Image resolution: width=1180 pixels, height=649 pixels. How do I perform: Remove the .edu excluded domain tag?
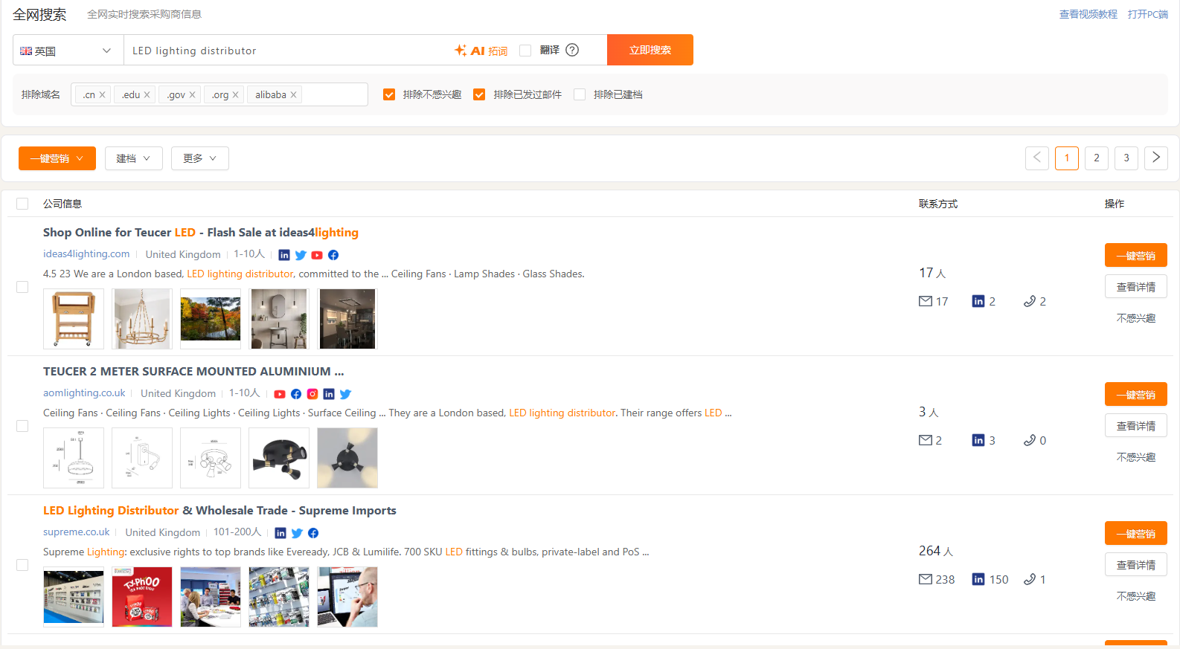(x=147, y=94)
